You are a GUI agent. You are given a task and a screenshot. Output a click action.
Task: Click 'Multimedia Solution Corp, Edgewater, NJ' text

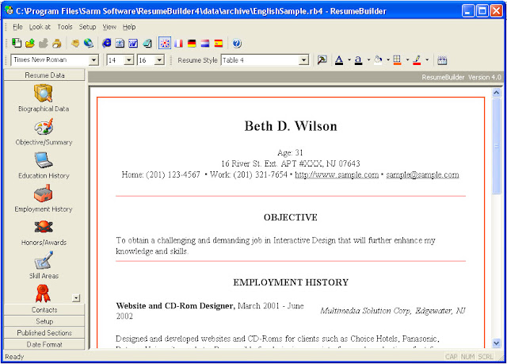(393, 311)
